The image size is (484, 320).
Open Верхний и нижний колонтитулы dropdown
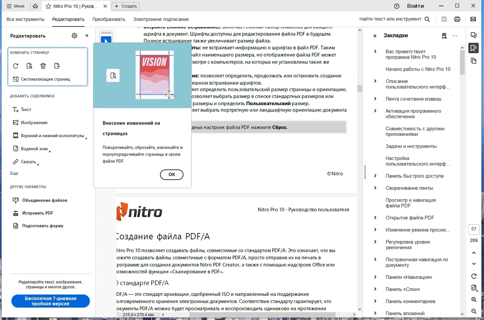point(49,136)
